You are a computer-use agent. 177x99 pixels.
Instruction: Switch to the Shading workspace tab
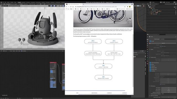click(43, 2)
